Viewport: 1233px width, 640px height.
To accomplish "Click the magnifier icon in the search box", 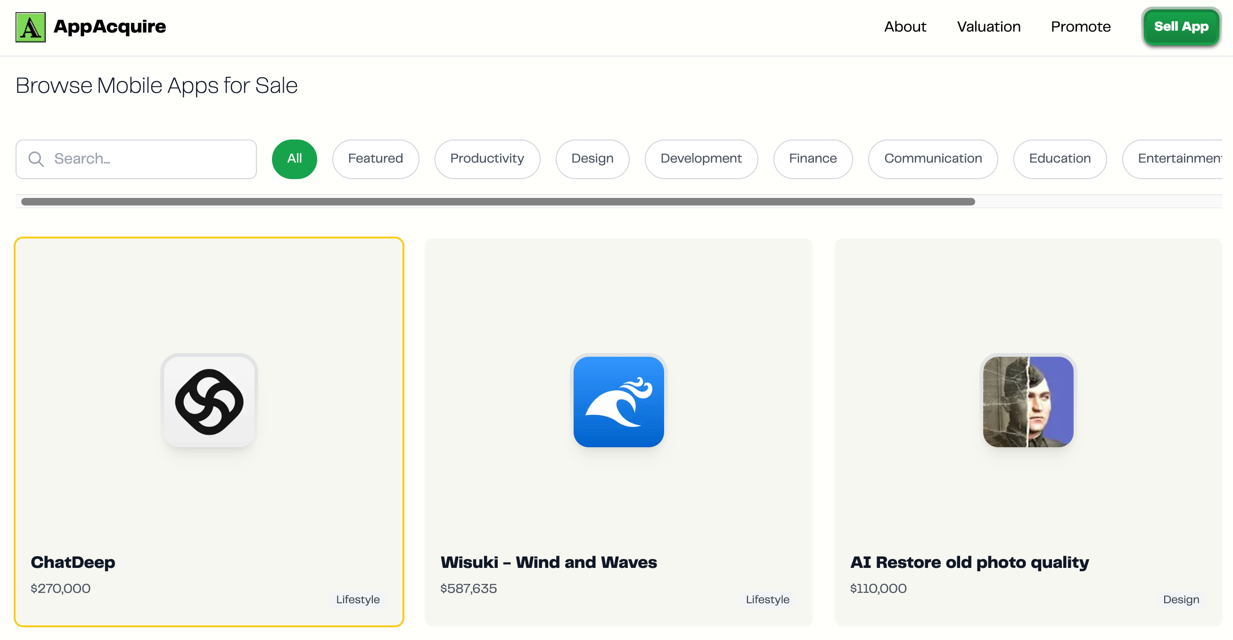I will click(x=36, y=159).
